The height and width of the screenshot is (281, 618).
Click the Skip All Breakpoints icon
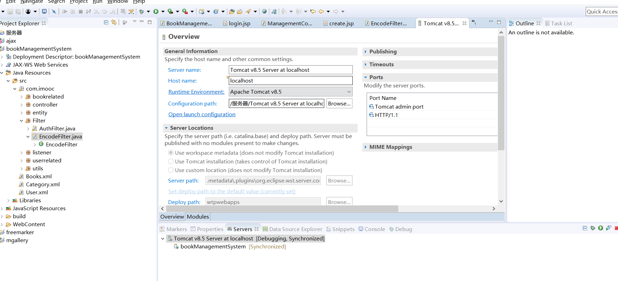[54, 11]
